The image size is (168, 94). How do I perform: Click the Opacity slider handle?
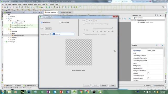112,28
